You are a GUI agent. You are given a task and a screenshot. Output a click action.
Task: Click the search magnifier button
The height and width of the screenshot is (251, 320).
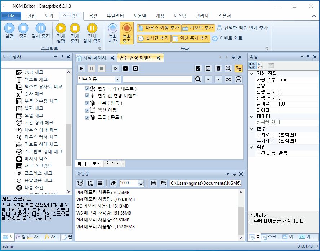198,79
